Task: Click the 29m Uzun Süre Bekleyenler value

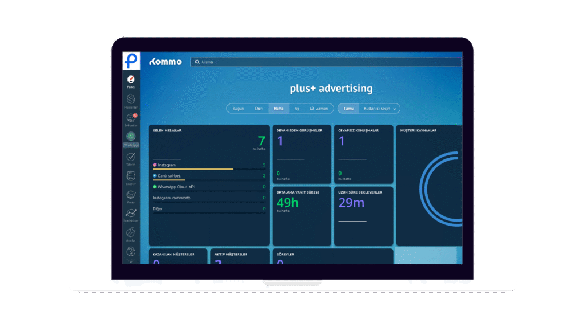Action: [x=351, y=203]
